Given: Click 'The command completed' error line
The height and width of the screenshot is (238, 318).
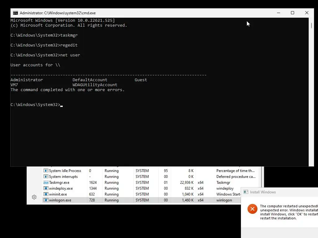Looking at the screenshot, I should 67,90.
